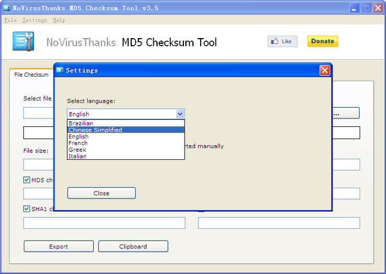Viewport: 386px width, 274px height.
Task: Toggle the SHA1 checksum checkbox
Action: (x=26, y=209)
